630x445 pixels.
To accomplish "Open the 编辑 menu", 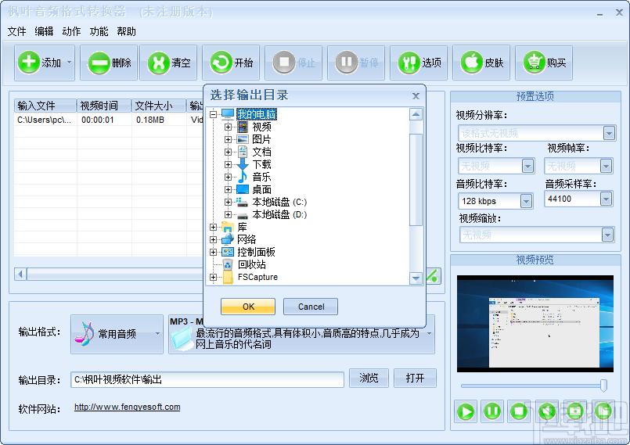I will coord(44,31).
